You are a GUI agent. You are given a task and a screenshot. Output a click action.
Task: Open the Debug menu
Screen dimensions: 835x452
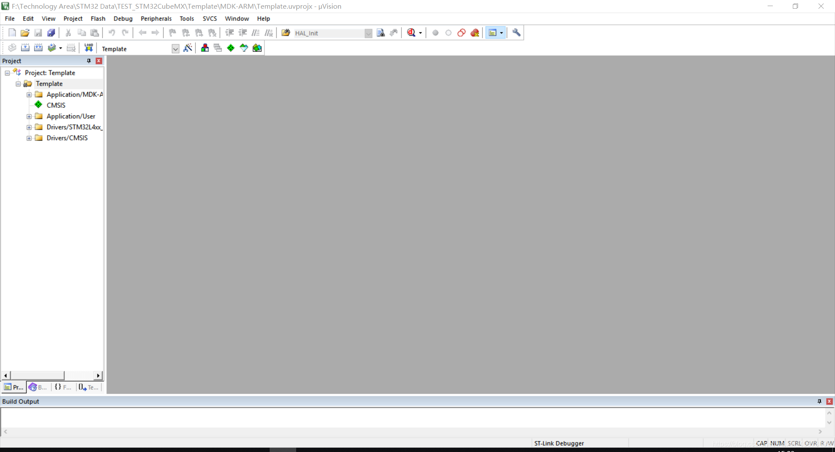(123, 19)
